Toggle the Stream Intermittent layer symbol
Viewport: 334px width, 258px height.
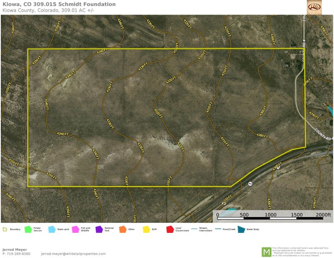point(193,229)
